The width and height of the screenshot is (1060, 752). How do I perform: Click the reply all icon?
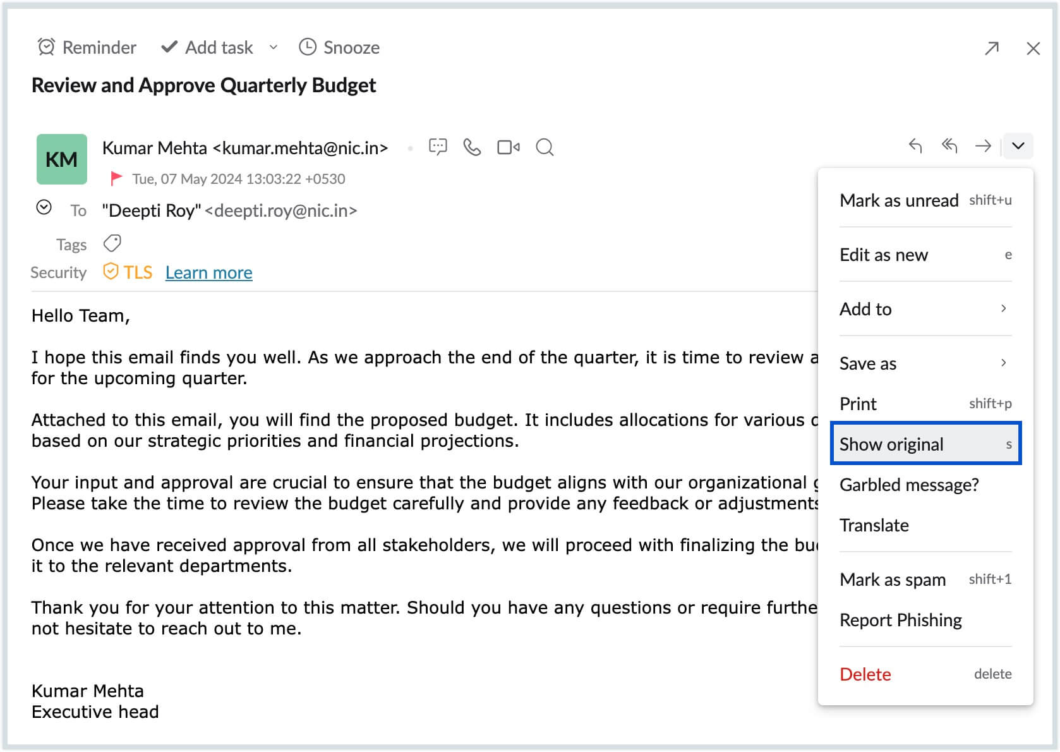tap(949, 146)
